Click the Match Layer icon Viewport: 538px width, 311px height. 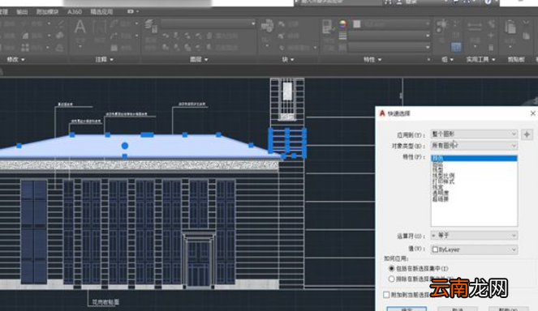[x=209, y=47]
